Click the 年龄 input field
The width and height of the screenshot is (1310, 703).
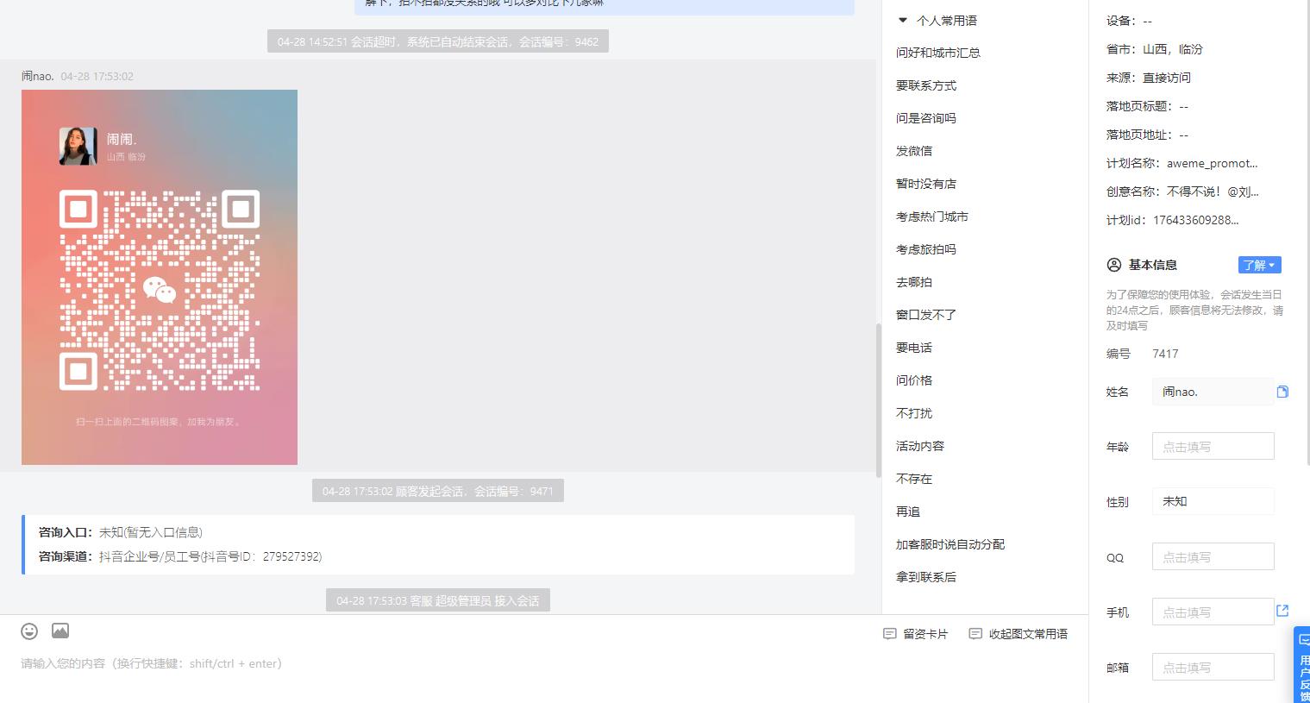1213,446
